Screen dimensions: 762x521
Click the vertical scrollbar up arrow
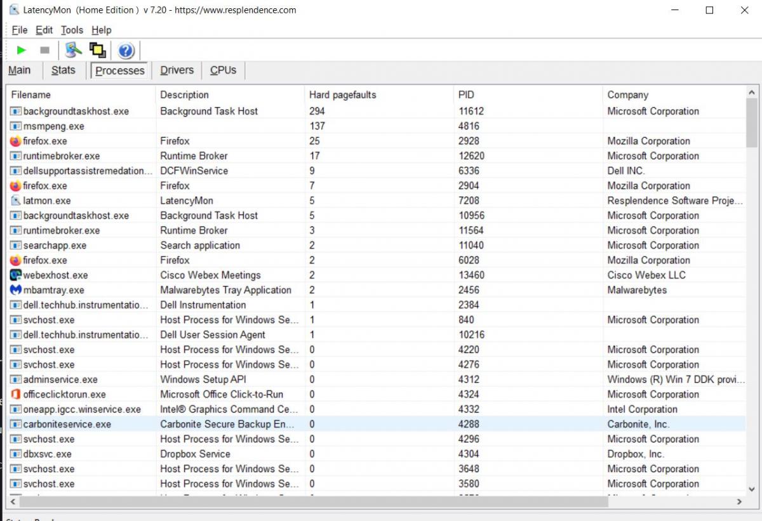[752, 93]
